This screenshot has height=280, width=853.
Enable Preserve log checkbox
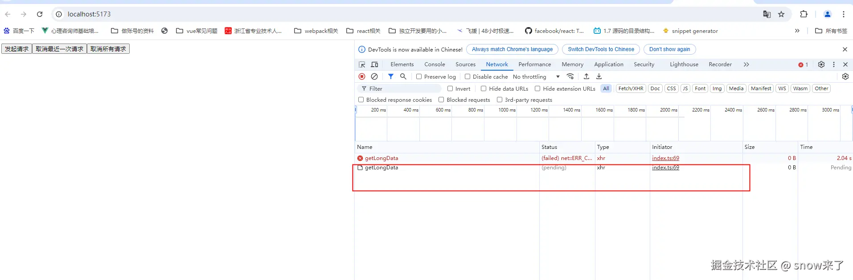click(x=419, y=76)
